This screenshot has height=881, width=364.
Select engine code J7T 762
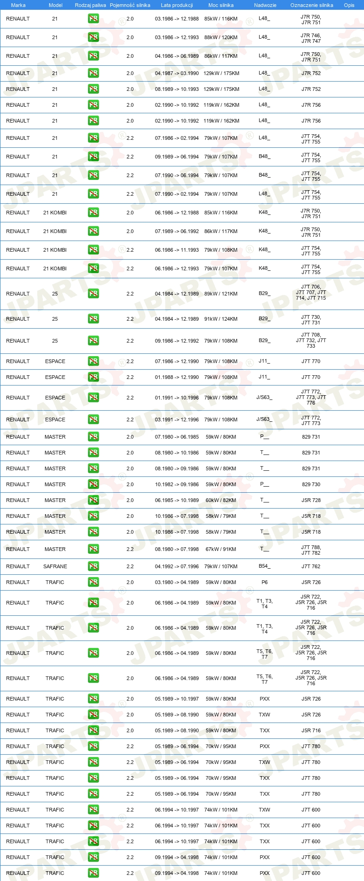click(x=311, y=566)
